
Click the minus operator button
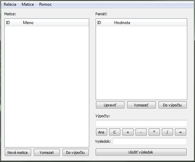141,132
